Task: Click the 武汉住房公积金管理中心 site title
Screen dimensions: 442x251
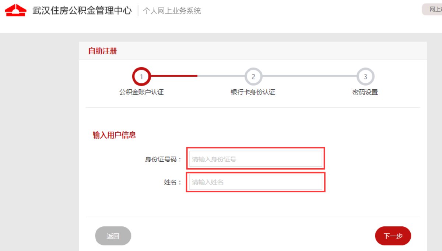Action: tap(82, 10)
